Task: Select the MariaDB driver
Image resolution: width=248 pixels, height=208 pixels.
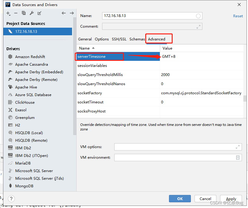Action: coord(22,163)
